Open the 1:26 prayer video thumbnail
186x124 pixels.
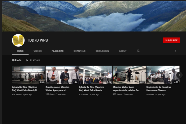pyautogui.click(x=62, y=75)
